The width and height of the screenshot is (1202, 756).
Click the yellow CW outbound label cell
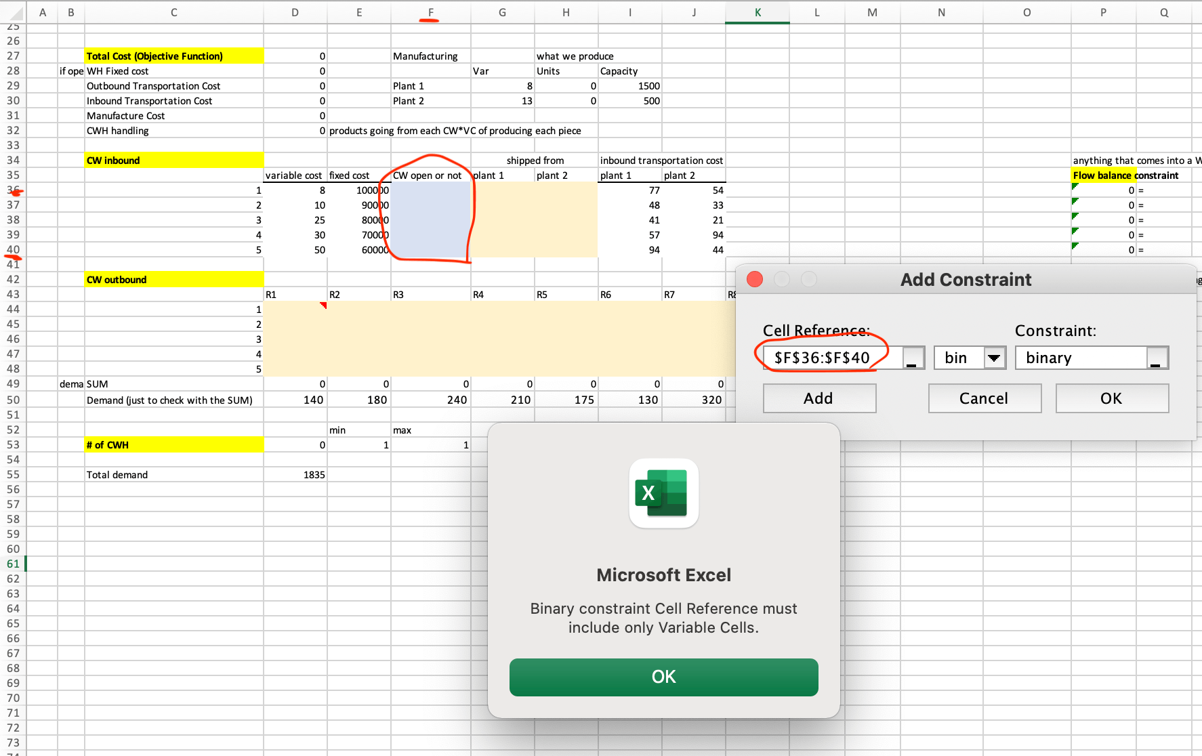[x=173, y=280]
